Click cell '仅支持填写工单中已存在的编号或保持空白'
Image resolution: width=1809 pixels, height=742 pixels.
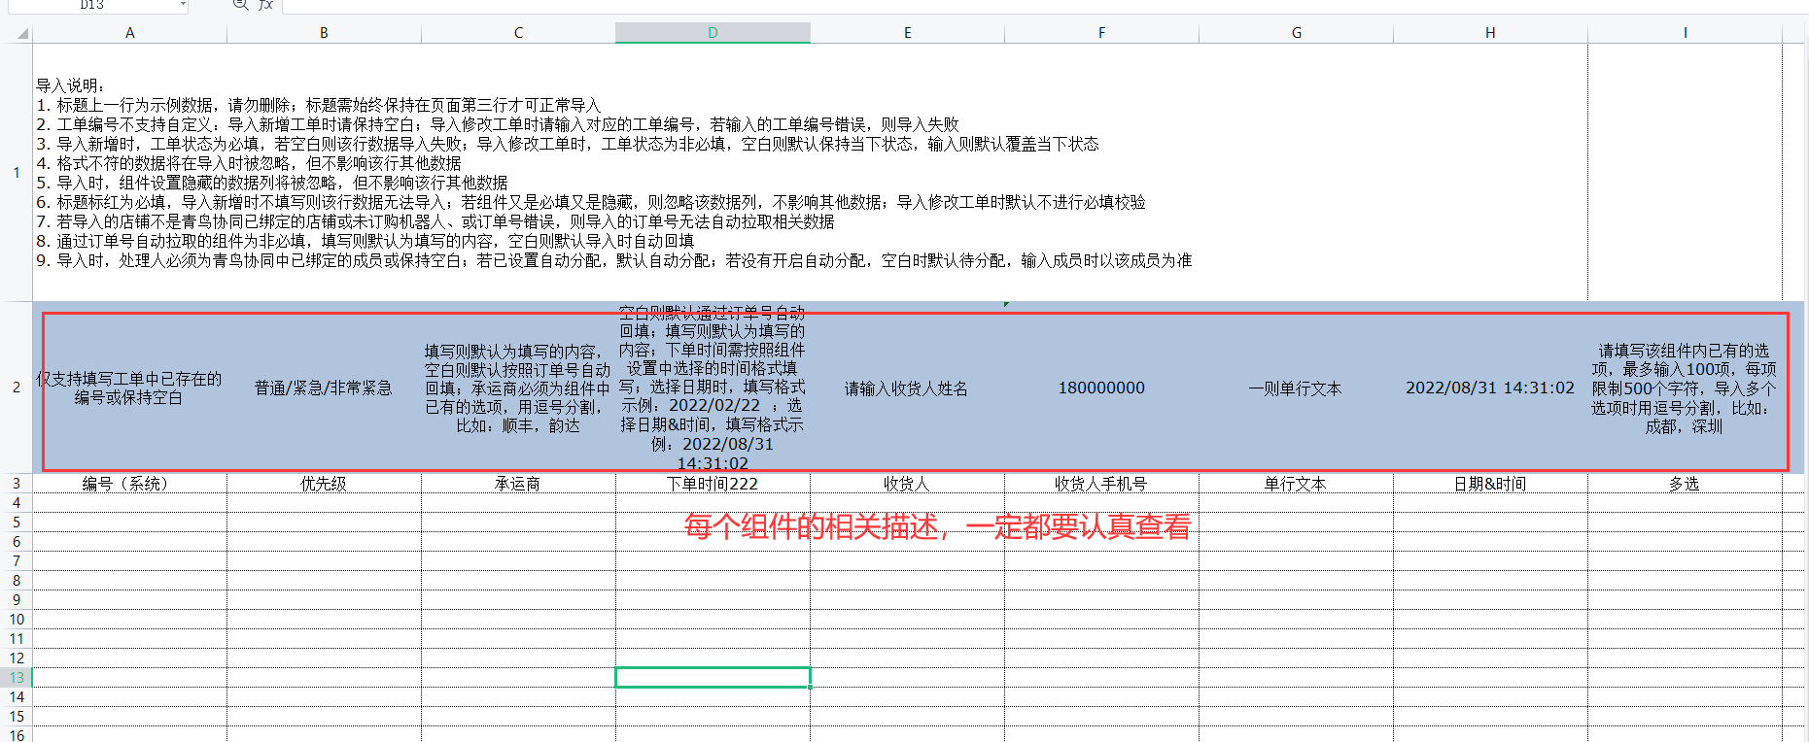129,388
